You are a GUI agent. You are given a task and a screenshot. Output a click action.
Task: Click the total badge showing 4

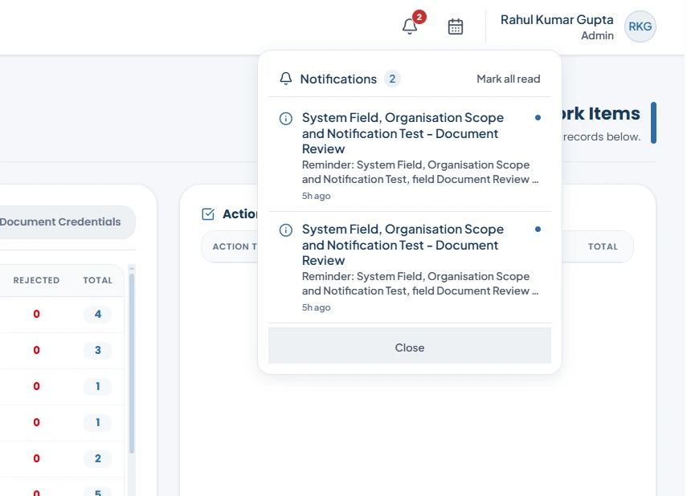pos(98,314)
